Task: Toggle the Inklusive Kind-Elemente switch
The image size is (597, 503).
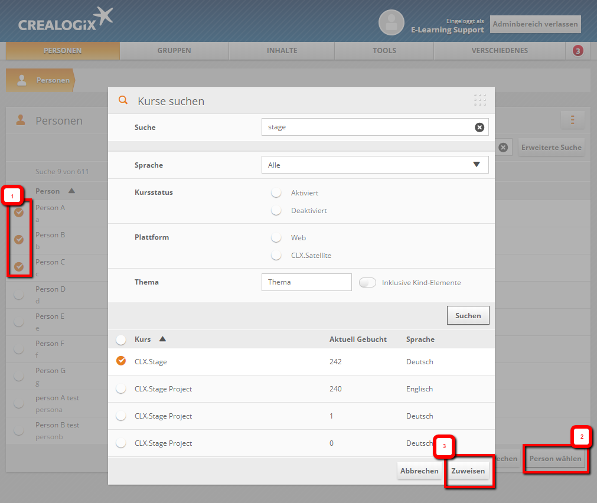Action: [x=367, y=283]
